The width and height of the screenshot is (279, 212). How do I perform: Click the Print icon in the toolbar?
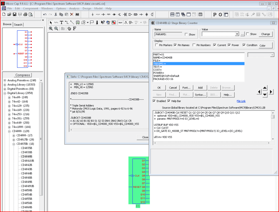(25, 15)
